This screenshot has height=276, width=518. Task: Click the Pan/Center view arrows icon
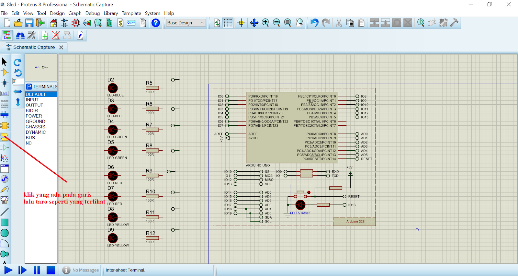[x=254, y=23]
